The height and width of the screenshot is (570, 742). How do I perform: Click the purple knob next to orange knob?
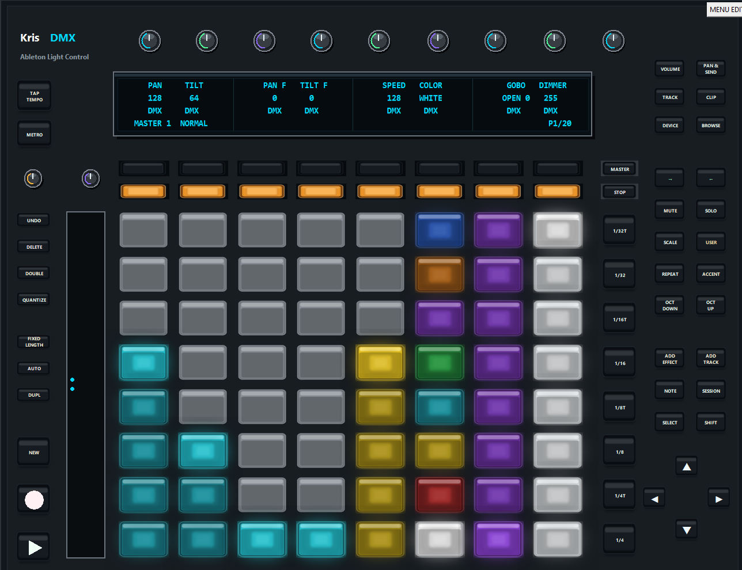tap(90, 178)
